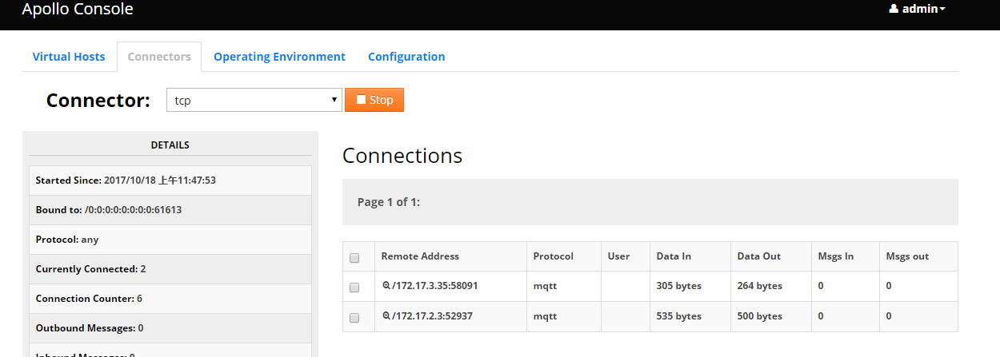Click the Apollo Console title link

[78, 10]
